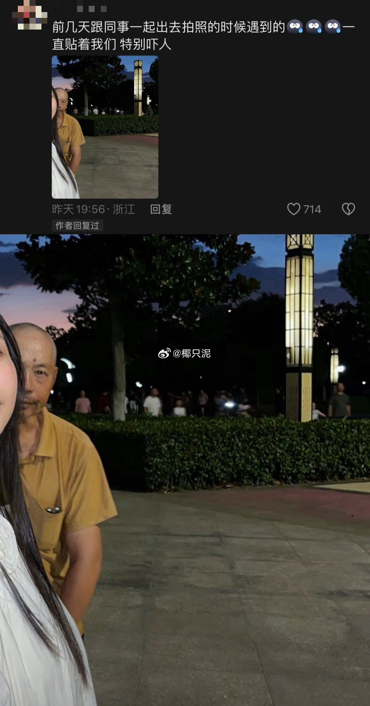Tap the comment text 特别吓人
This screenshot has height=706, width=370.
pos(145,44)
